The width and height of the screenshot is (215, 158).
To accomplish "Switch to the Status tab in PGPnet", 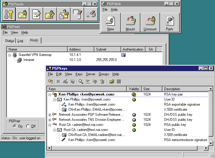I will 10,41.
